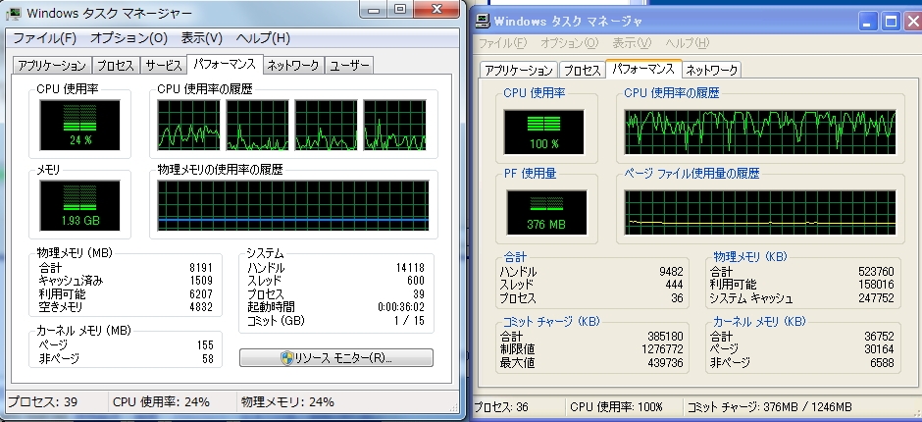The image size is (922, 422).
Task: Click the third CPU core history graph
Action: (326, 125)
